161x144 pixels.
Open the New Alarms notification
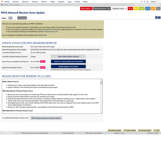pyautogui.click(x=86, y=9)
